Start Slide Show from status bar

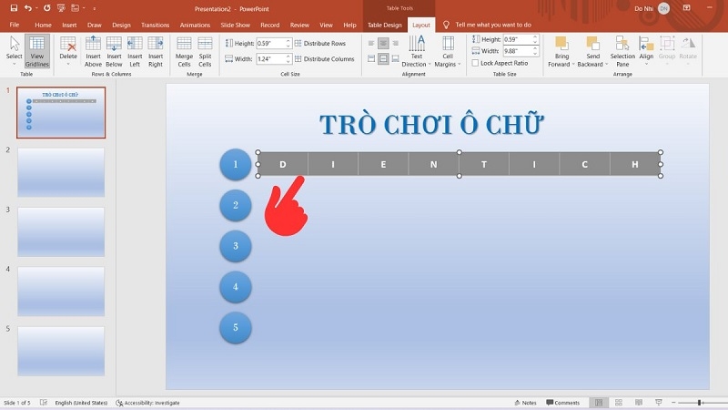tap(658, 403)
